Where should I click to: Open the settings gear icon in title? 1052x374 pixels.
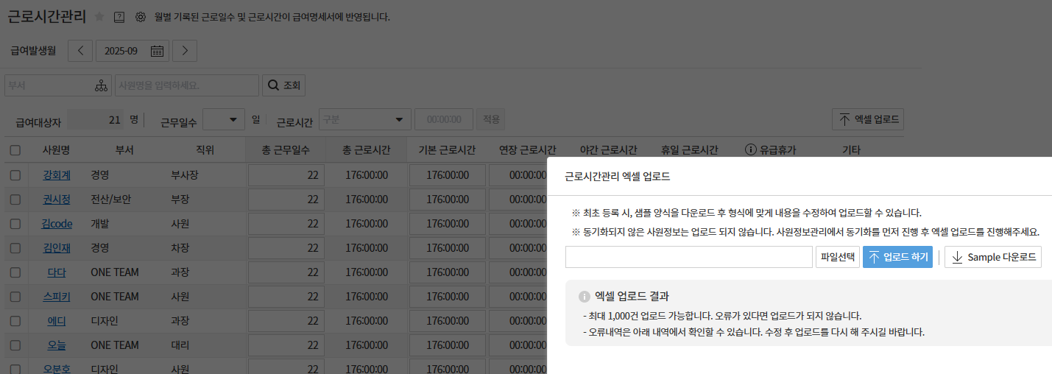tap(141, 16)
